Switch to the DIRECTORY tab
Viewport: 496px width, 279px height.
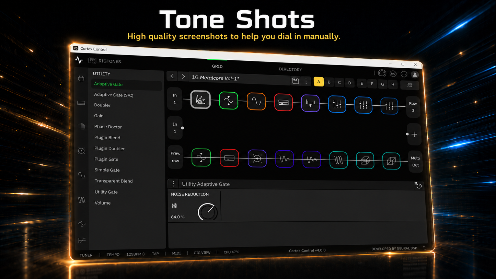pyautogui.click(x=290, y=69)
